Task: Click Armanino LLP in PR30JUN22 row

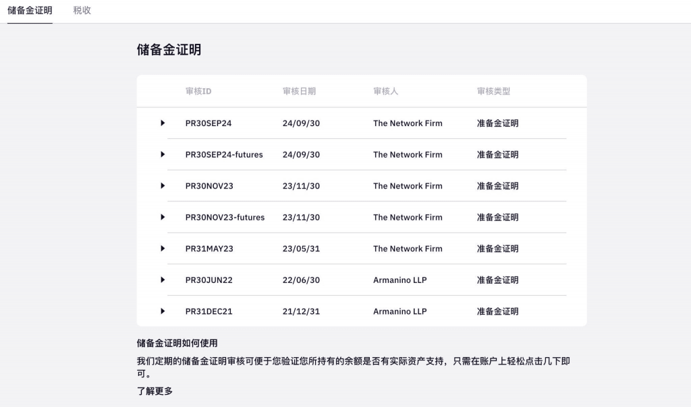Action: (400, 280)
